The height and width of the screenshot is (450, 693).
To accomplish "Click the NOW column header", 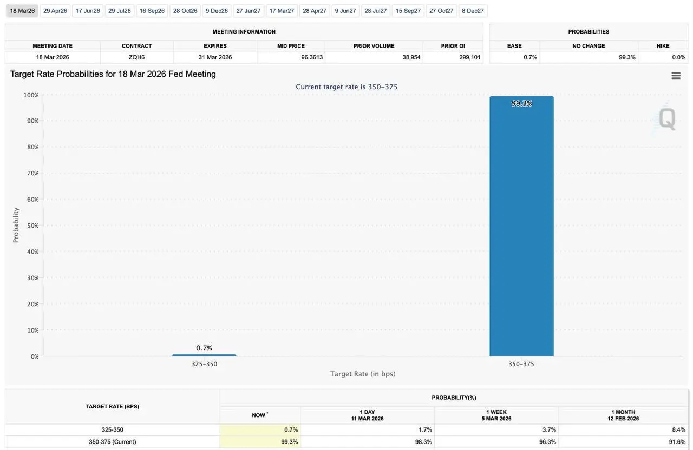I will point(260,415).
